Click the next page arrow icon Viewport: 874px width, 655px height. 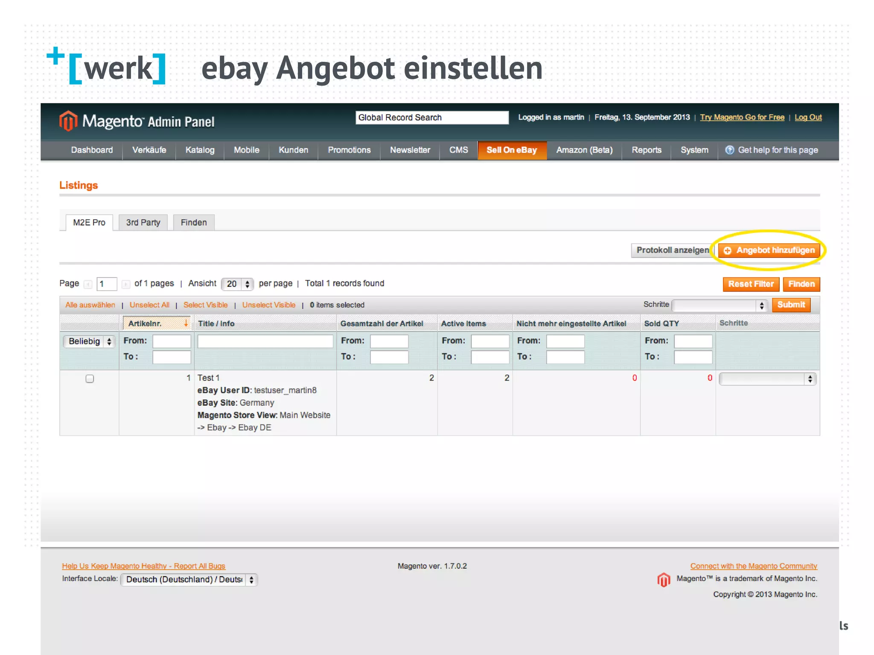[125, 284]
